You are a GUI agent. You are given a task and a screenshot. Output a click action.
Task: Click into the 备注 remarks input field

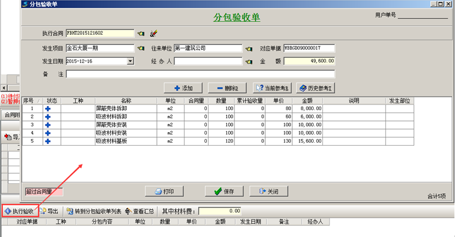[200, 74]
